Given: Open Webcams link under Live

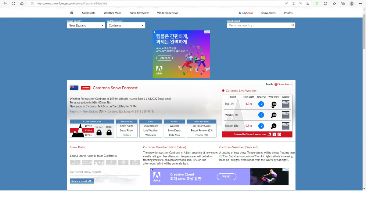Looking at the screenshot, I should click(151, 135).
